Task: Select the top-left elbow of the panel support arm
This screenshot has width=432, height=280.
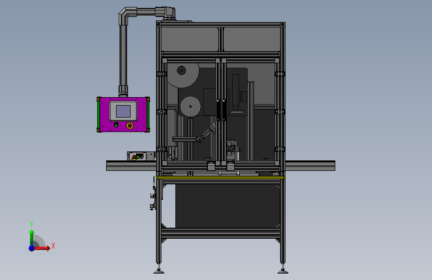Action: (127, 15)
